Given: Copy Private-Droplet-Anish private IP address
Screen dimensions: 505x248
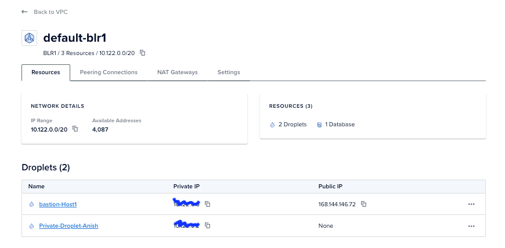Looking at the screenshot, I should (x=208, y=226).
